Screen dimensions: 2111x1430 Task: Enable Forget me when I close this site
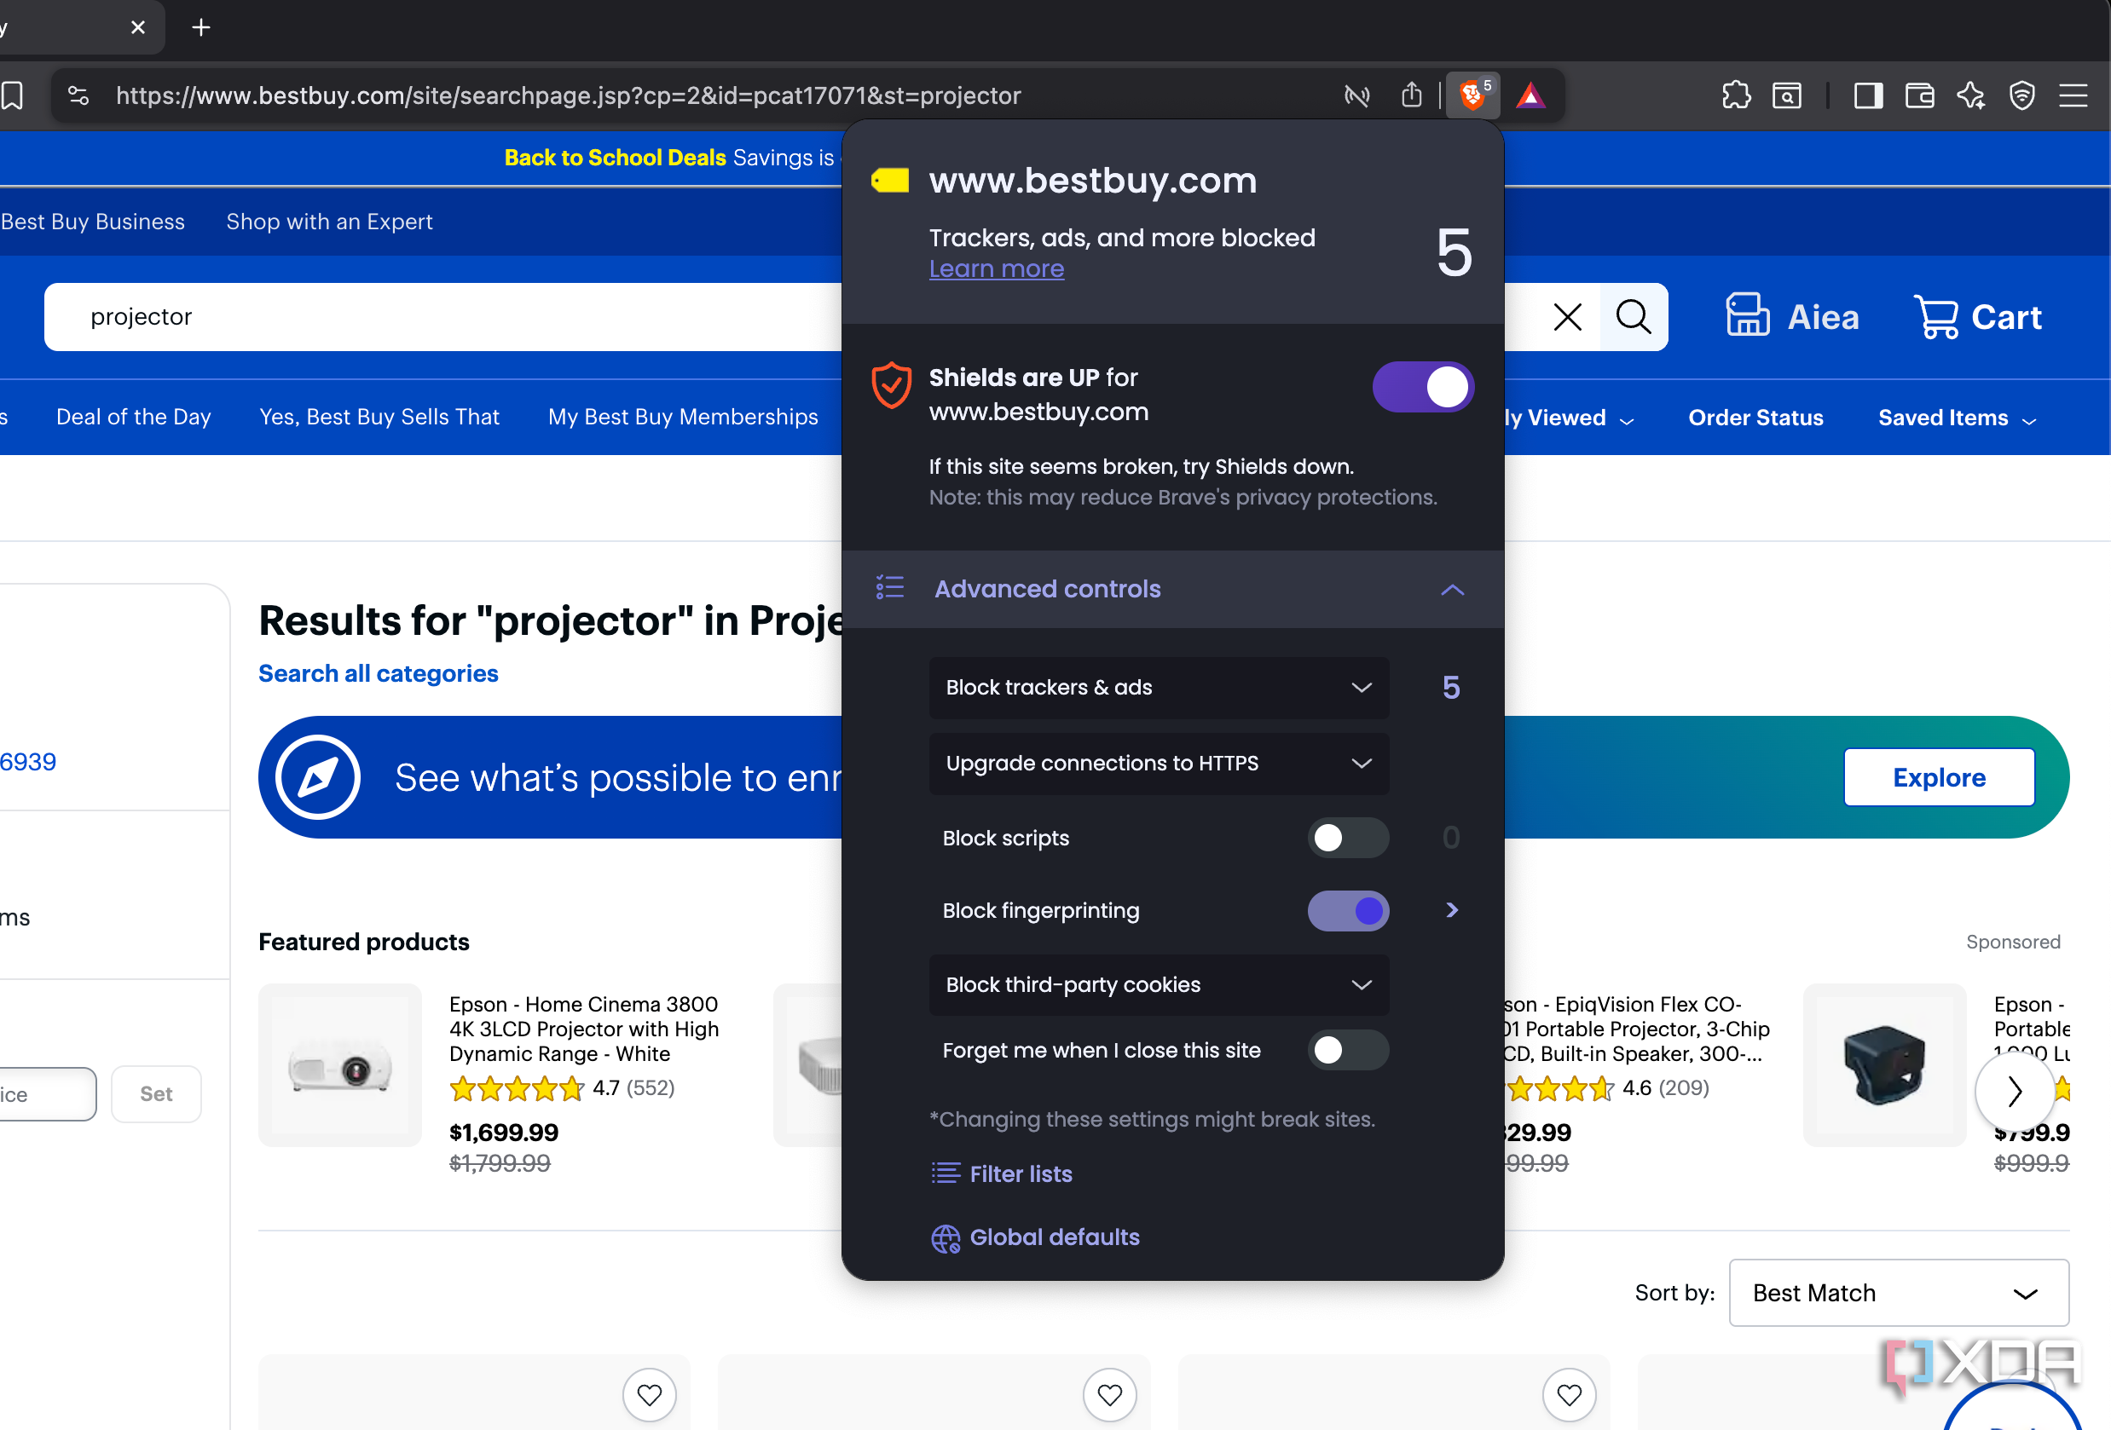(1347, 1050)
